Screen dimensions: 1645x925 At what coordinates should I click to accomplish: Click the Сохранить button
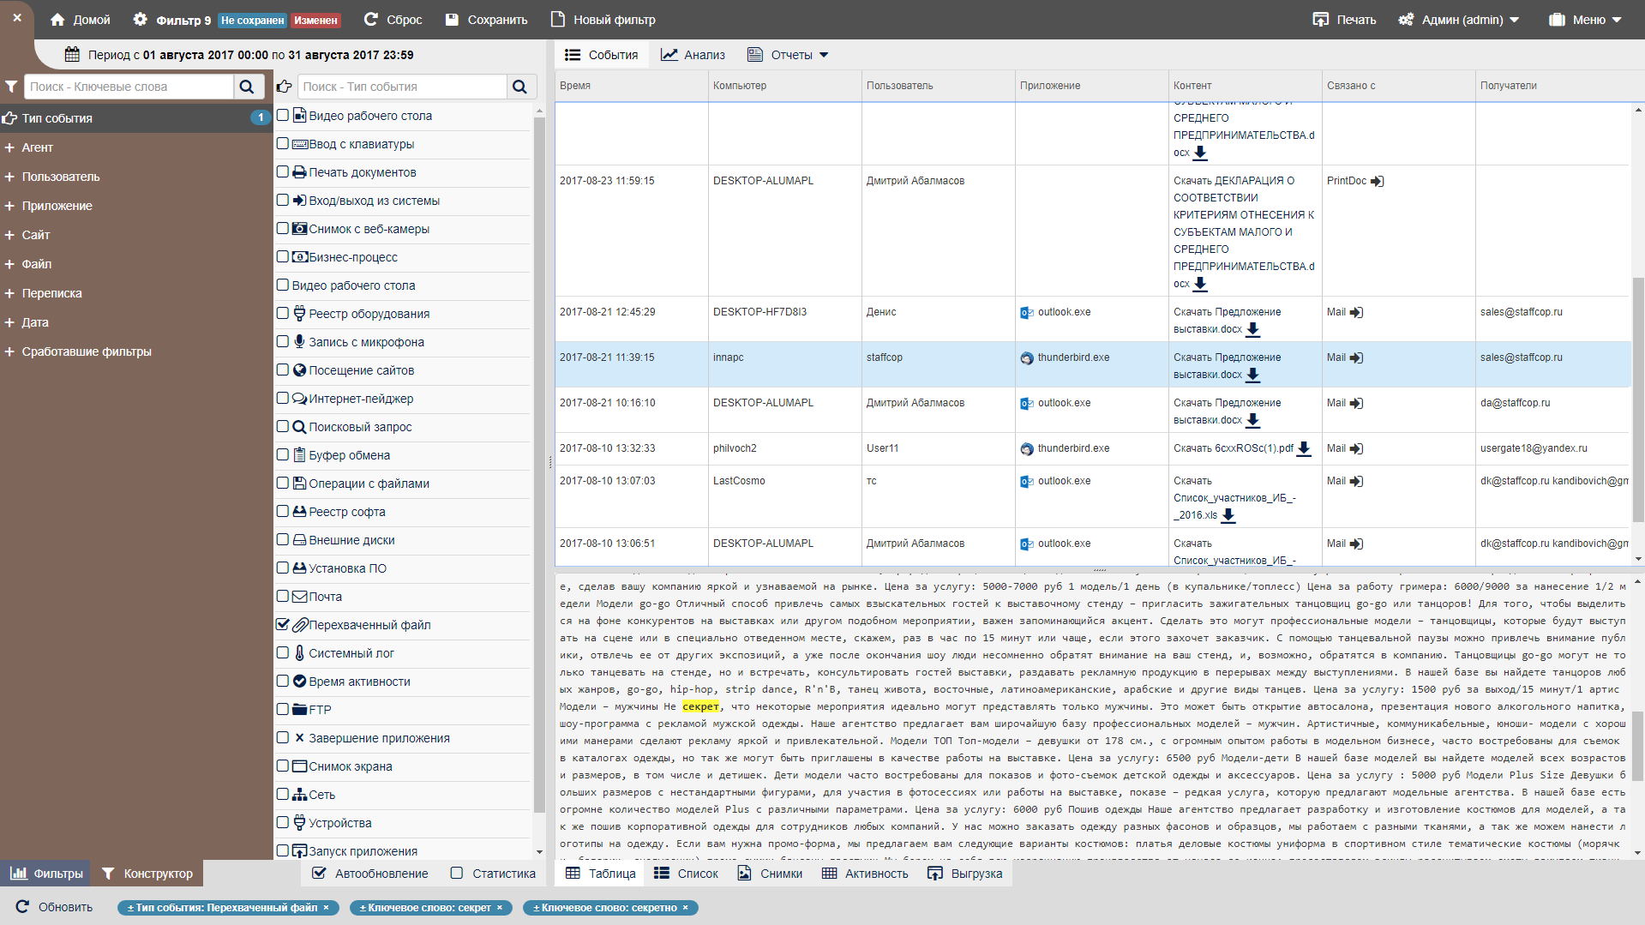pos(486,20)
